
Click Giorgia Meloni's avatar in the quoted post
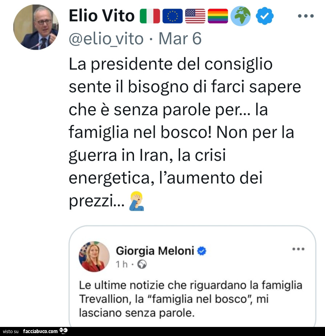94,256
